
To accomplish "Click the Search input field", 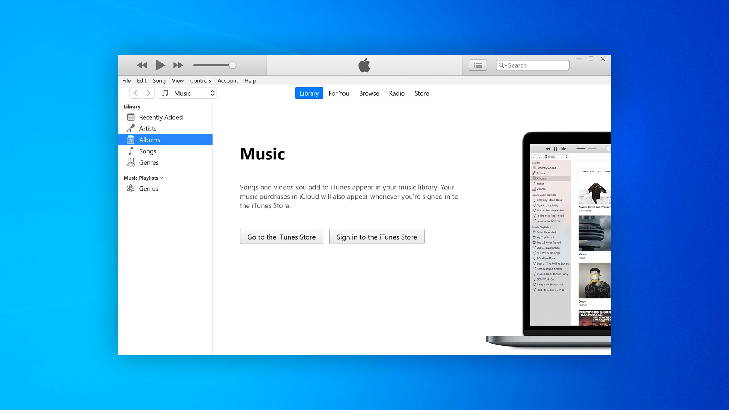I will 532,65.
